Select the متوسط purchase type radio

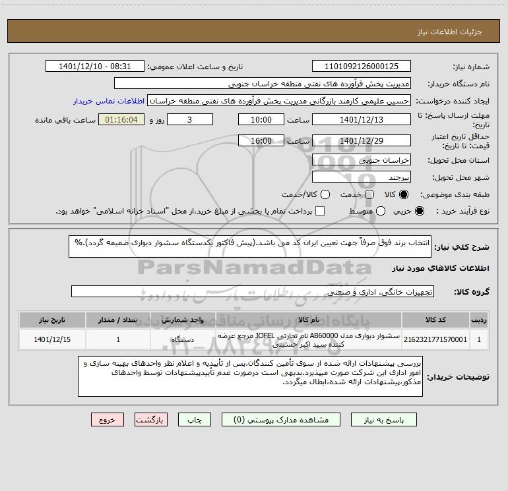point(381,211)
